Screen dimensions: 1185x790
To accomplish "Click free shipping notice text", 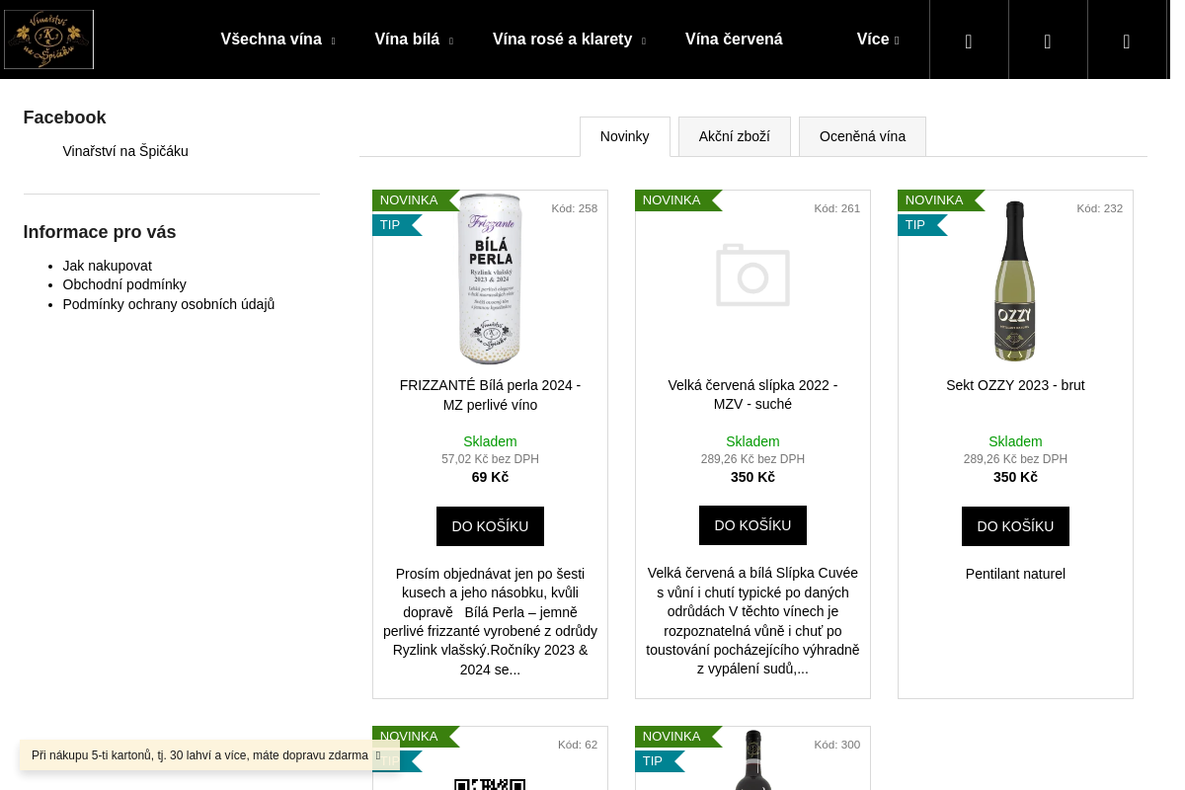I will [199, 755].
